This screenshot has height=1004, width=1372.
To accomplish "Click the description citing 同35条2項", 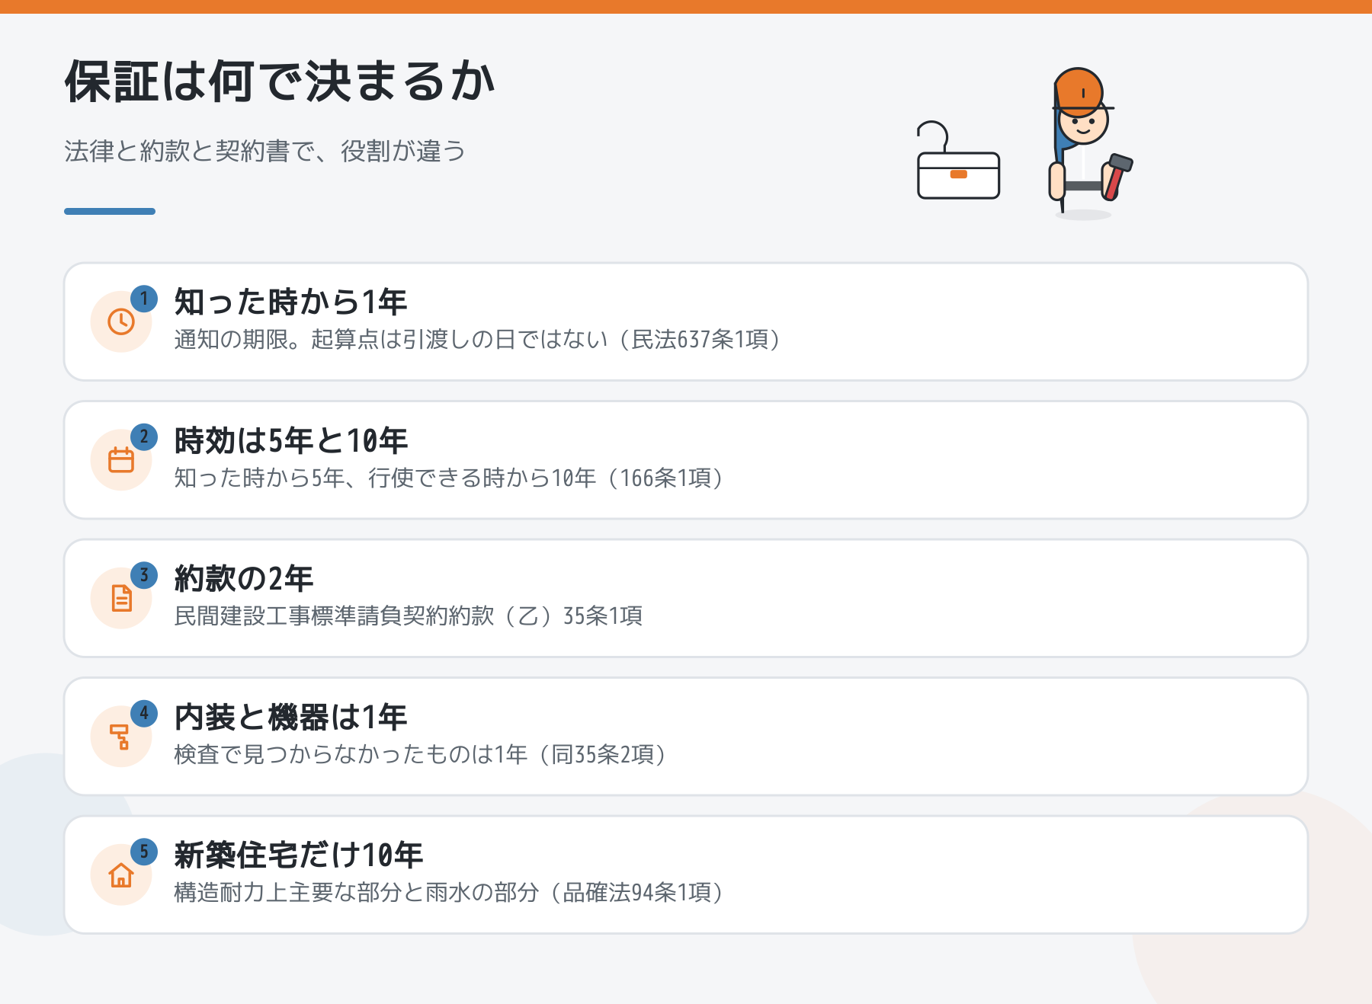I will 420,754.
